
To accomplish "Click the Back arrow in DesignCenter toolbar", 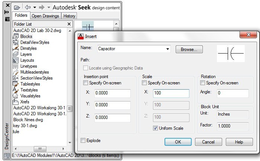I will tap(28, 7).
